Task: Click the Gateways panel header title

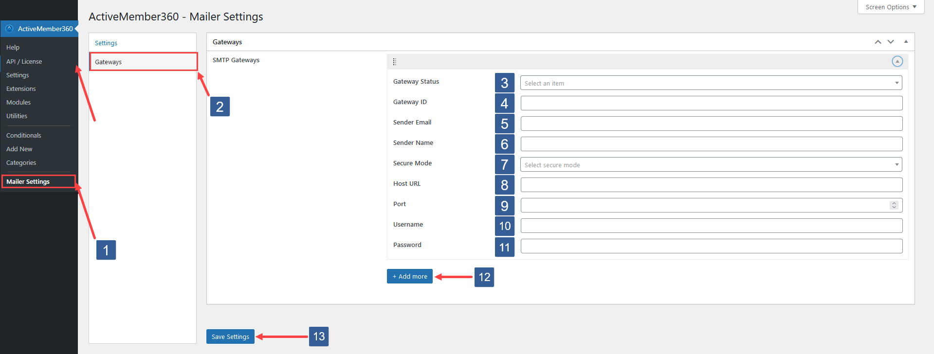Action: 227,42
